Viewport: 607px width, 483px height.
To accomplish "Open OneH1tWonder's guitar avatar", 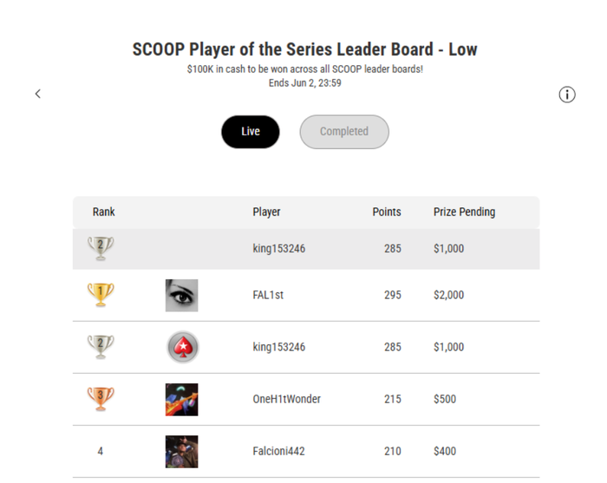I will pyautogui.click(x=181, y=400).
